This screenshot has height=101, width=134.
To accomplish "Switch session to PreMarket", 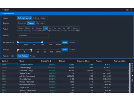I will (22, 23).
